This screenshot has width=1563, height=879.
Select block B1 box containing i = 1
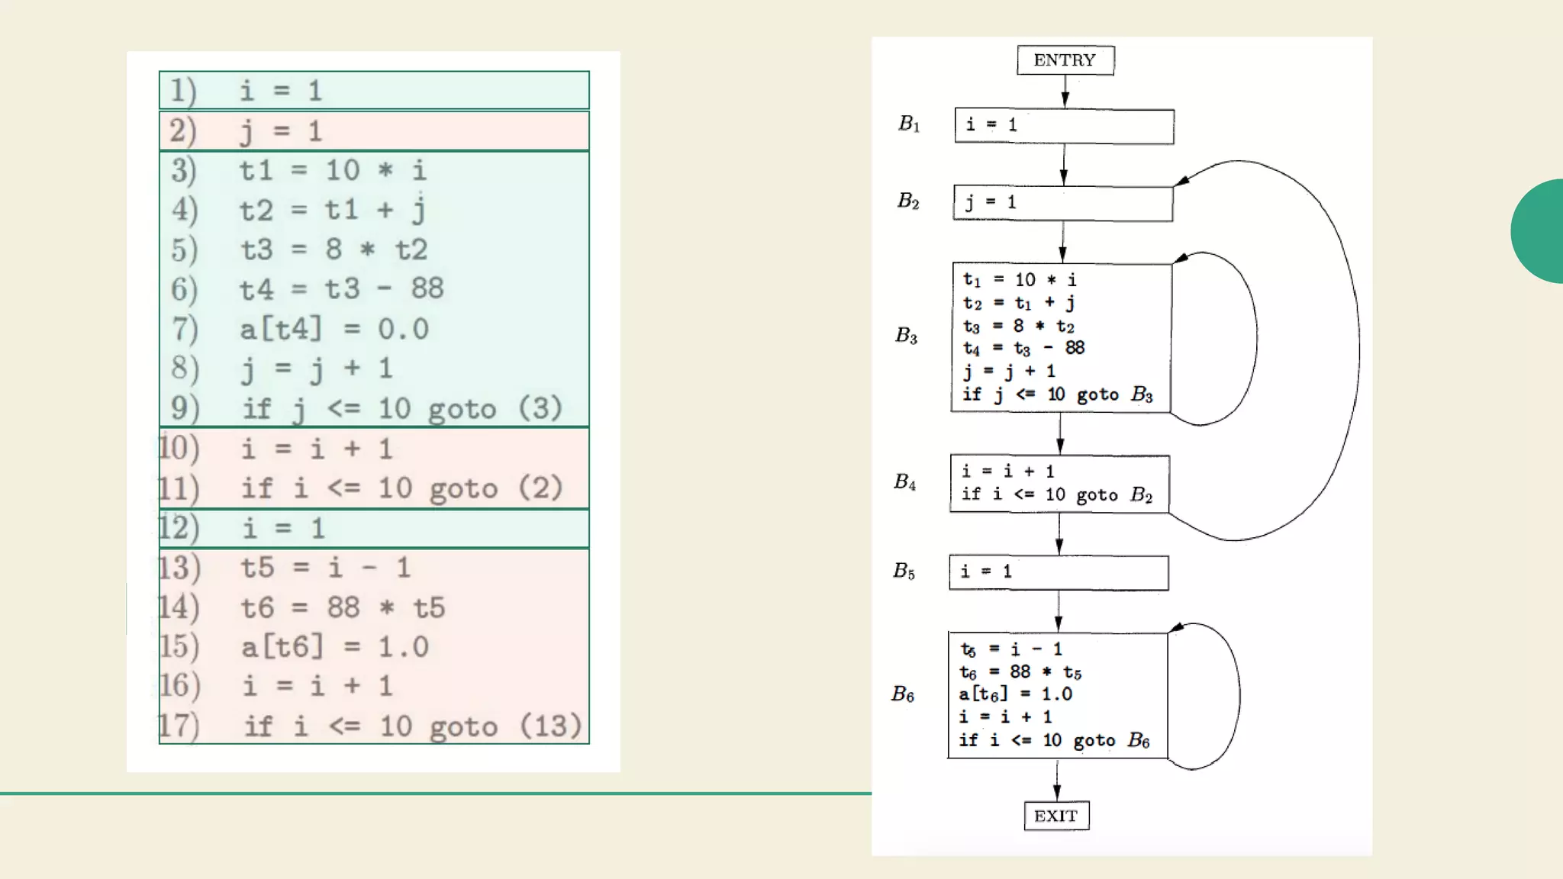pos(1065,126)
